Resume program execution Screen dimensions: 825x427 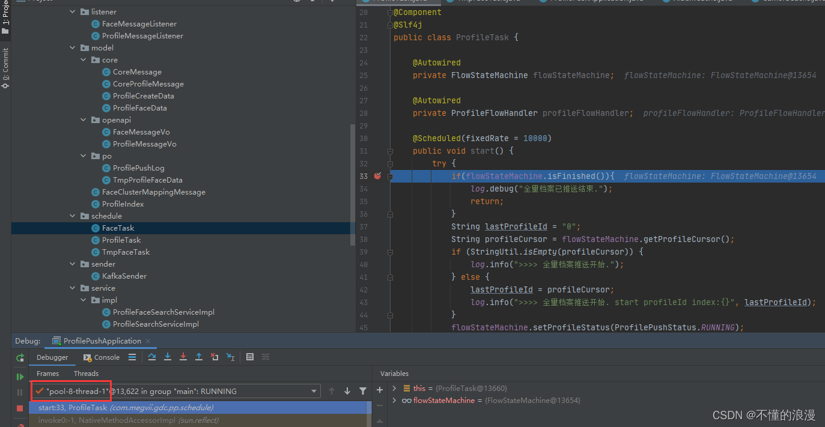(20, 377)
